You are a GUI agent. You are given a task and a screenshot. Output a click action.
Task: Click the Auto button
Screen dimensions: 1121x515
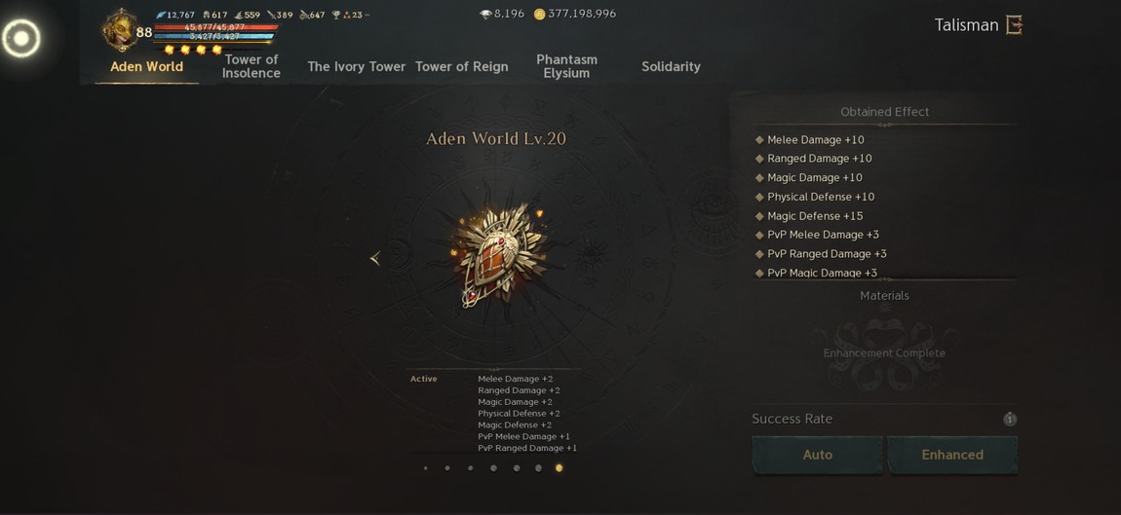817,455
